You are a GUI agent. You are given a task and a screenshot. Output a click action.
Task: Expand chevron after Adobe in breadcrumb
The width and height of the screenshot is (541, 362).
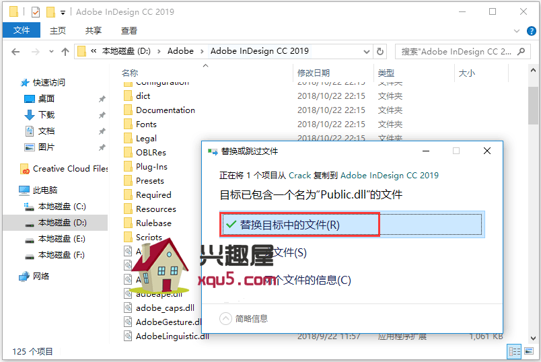[202, 51]
